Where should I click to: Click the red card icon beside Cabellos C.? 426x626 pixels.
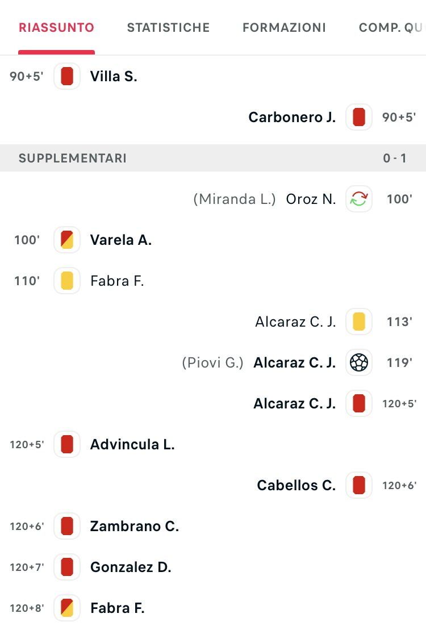(x=359, y=485)
